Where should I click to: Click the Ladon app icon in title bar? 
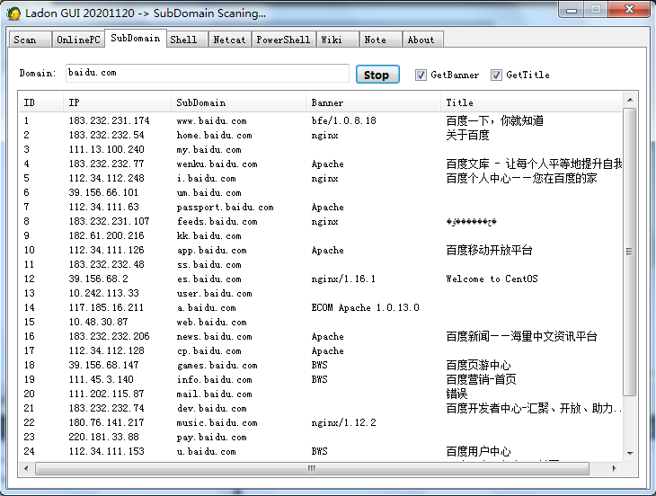pyautogui.click(x=13, y=13)
